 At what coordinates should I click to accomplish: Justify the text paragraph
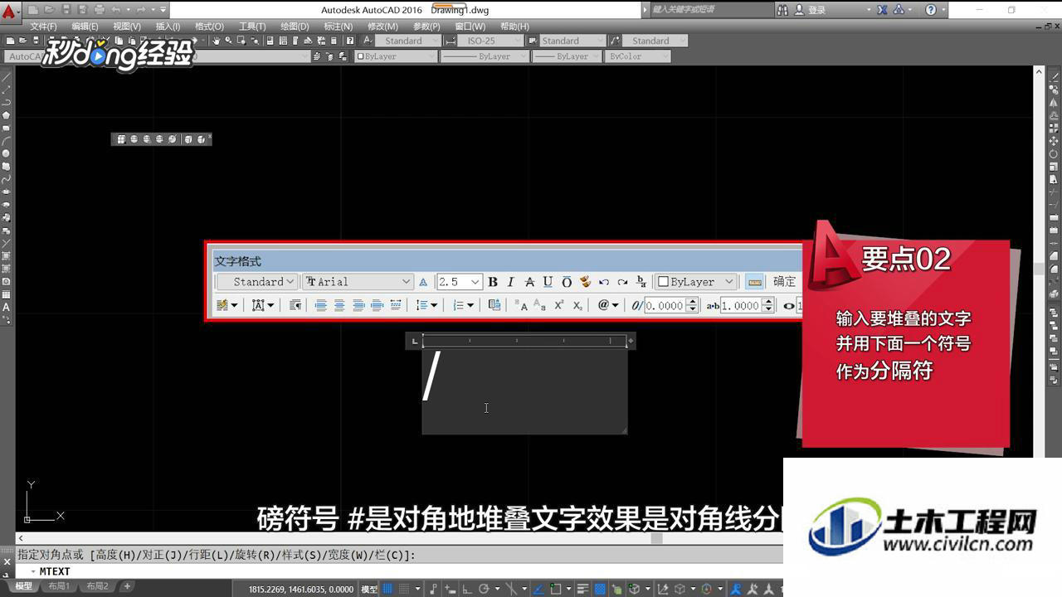377,305
